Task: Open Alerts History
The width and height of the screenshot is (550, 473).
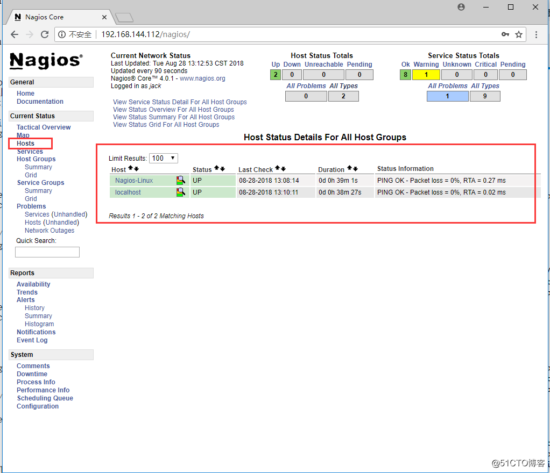Action: tap(35, 308)
